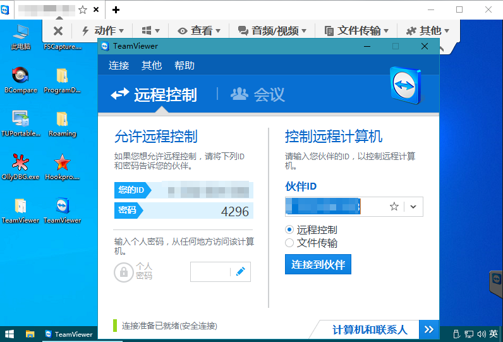This screenshot has height=342, width=503.
Task: Open File Explorer in remote taskbar
Action: 30,334
